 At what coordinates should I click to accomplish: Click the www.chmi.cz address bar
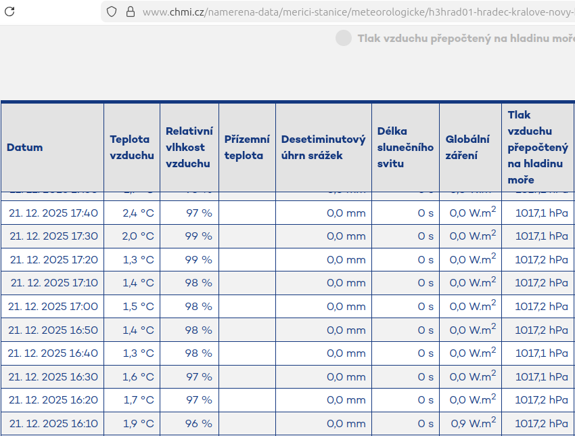pyautogui.click(x=352, y=12)
